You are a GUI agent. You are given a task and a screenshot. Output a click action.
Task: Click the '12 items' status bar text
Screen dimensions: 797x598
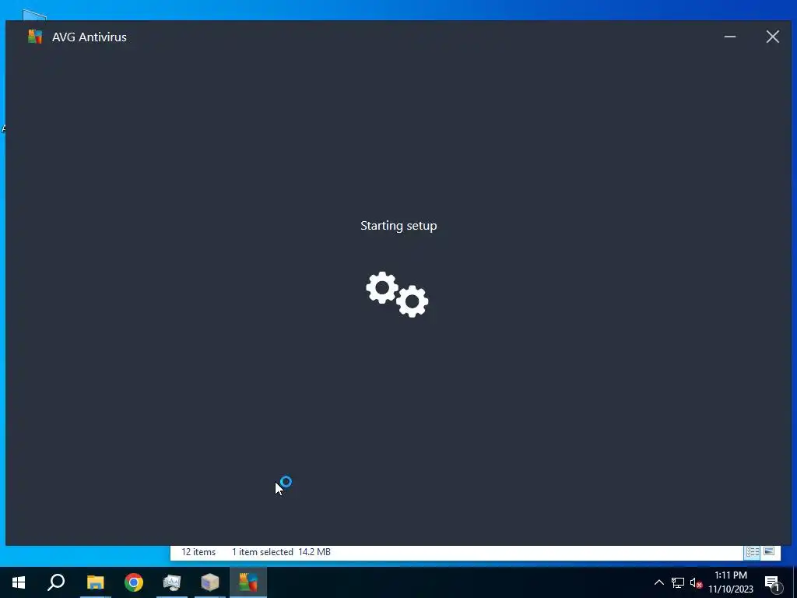(x=198, y=552)
